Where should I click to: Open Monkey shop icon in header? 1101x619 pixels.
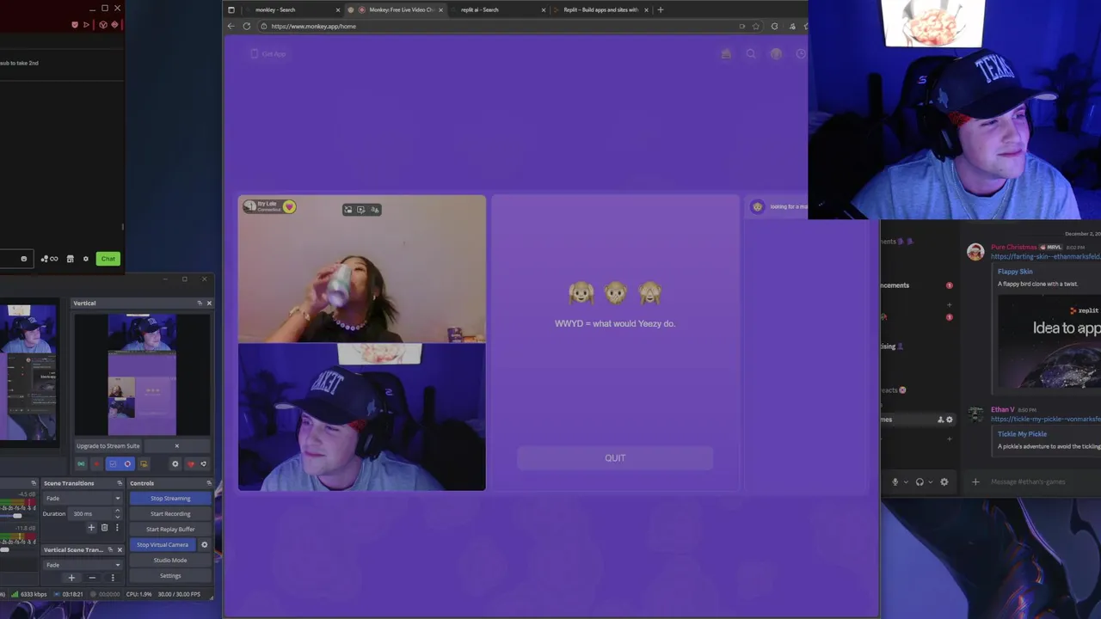tap(726, 53)
